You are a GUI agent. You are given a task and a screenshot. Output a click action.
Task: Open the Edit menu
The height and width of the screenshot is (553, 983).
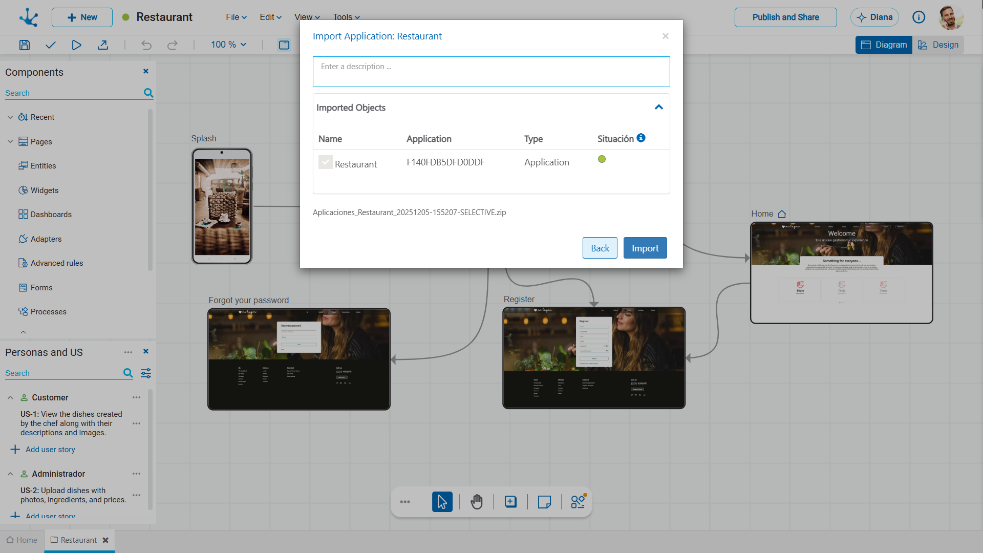coord(270,17)
